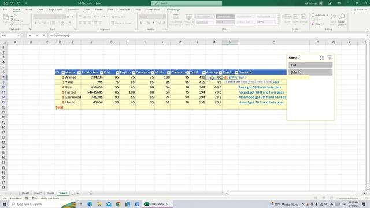Click cell containing Ahmad
Image resolution: width=370 pixels, height=208 pixels.
click(x=73, y=77)
